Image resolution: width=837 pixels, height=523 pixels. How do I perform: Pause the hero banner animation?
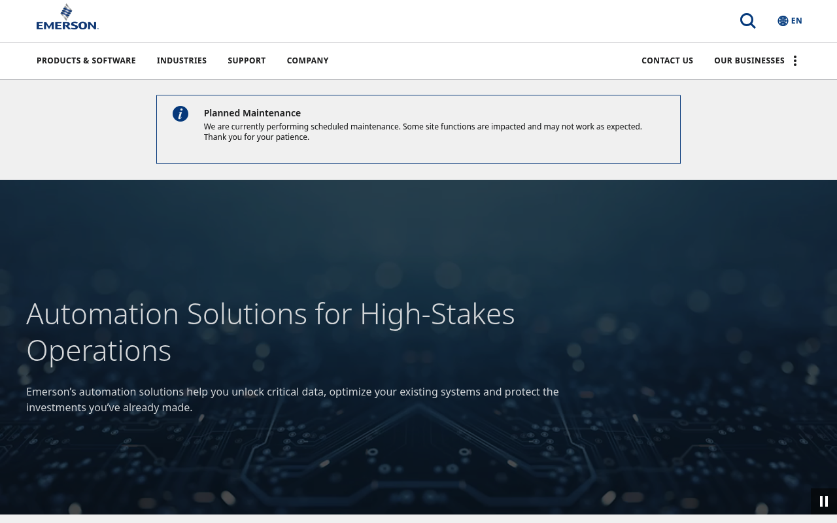pyautogui.click(x=824, y=501)
